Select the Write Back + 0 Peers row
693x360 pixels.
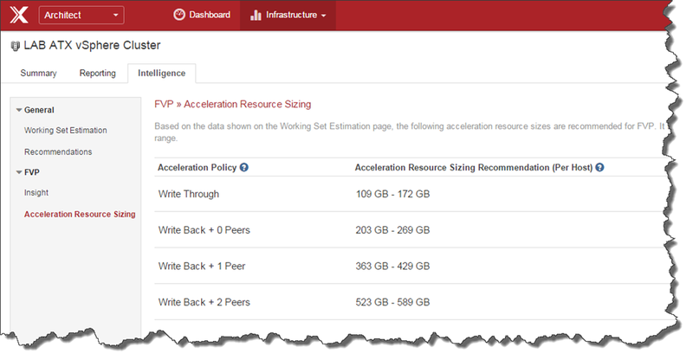pos(411,230)
